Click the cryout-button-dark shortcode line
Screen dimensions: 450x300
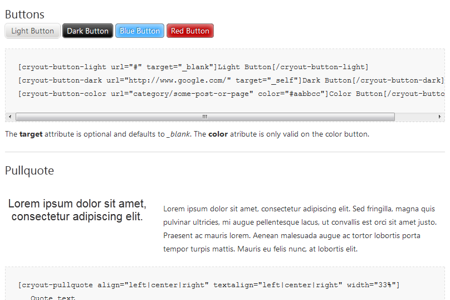pos(231,80)
